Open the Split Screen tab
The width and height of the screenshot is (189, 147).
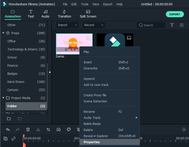pyautogui.click(x=88, y=14)
